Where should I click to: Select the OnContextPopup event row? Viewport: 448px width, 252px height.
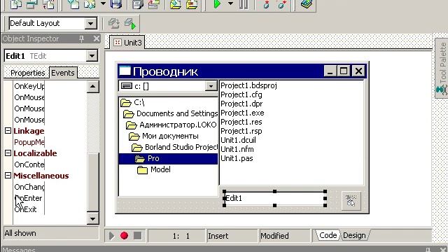point(29,164)
